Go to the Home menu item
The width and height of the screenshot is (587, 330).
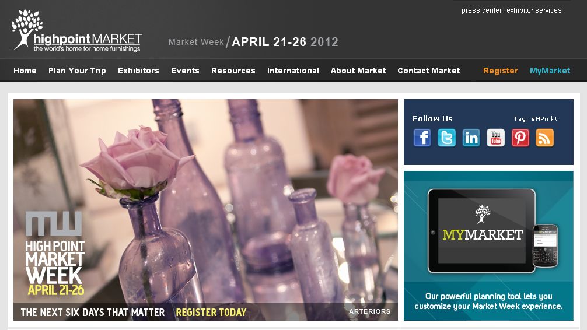click(25, 71)
